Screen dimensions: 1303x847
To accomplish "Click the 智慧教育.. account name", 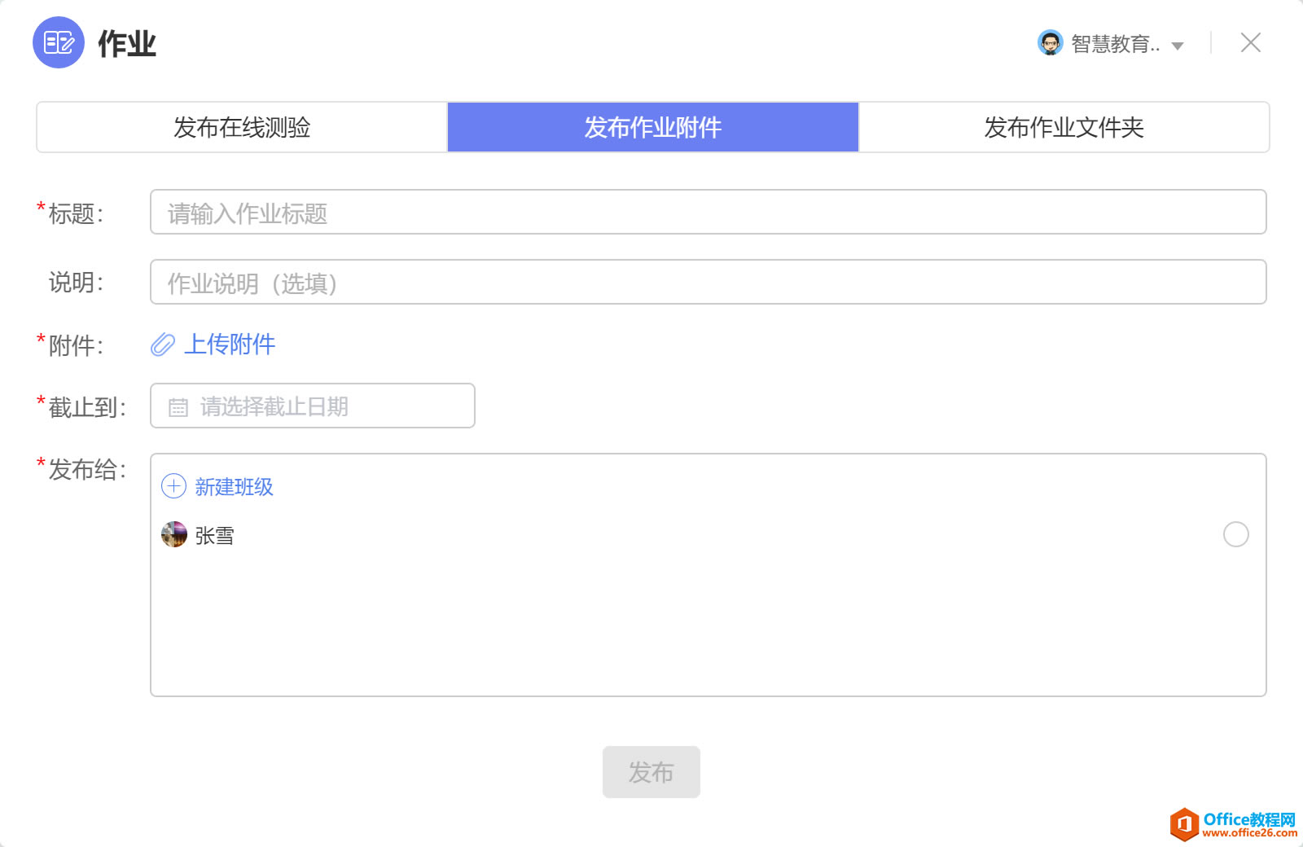I will pos(1116,44).
